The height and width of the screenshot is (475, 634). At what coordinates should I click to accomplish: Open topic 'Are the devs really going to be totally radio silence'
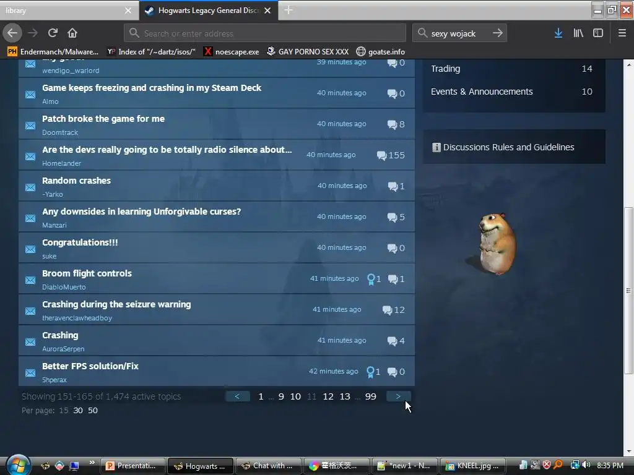[x=167, y=150]
